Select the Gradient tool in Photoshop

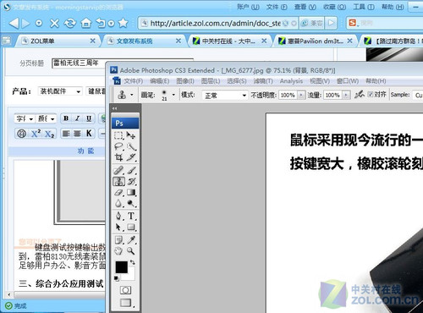tap(131, 192)
